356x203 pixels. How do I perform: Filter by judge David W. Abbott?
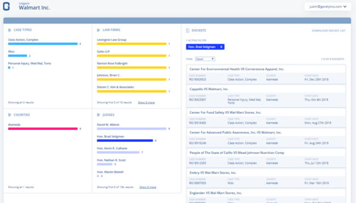coord(108,125)
